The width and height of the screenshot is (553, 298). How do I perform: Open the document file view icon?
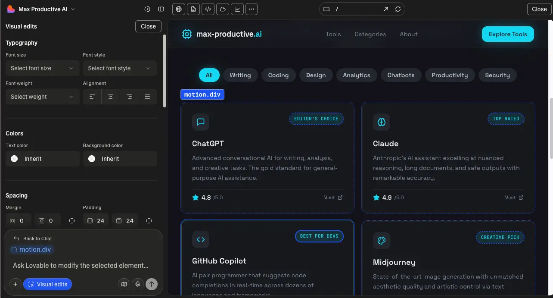(193, 9)
